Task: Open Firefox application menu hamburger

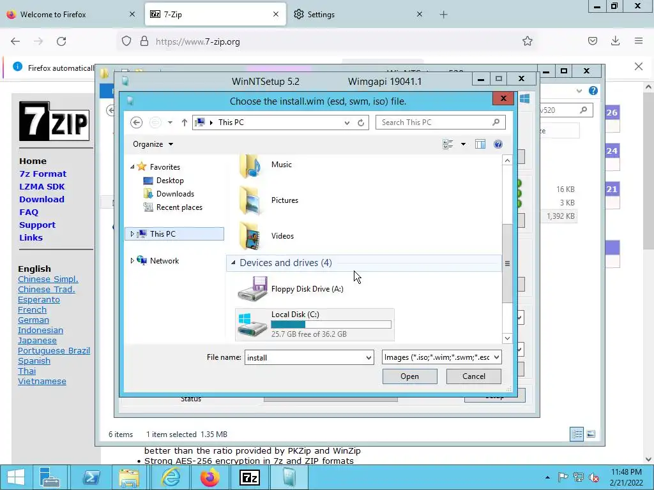Action: click(639, 41)
